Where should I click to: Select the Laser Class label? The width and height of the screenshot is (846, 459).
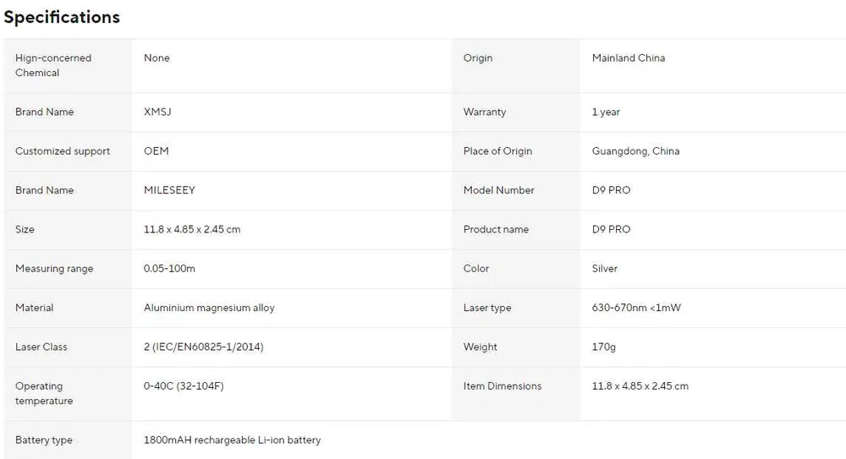point(41,347)
